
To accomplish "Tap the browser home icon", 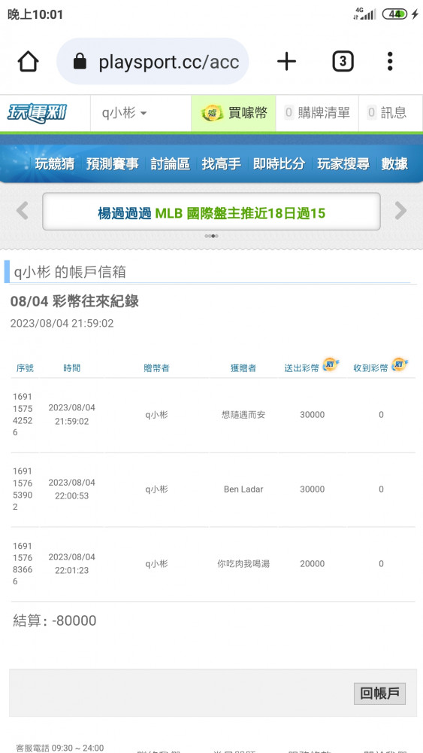I will pyautogui.click(x=29, y=62).
